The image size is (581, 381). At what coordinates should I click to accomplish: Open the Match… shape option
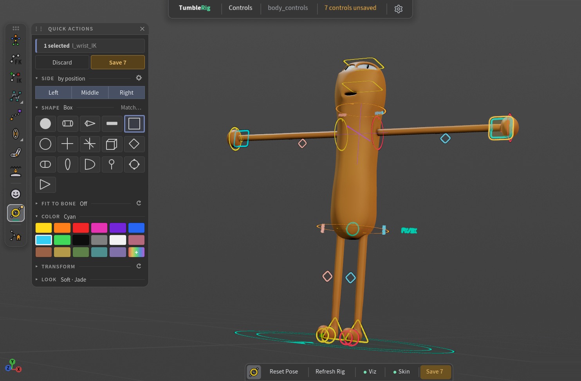(x=131, y=108)
